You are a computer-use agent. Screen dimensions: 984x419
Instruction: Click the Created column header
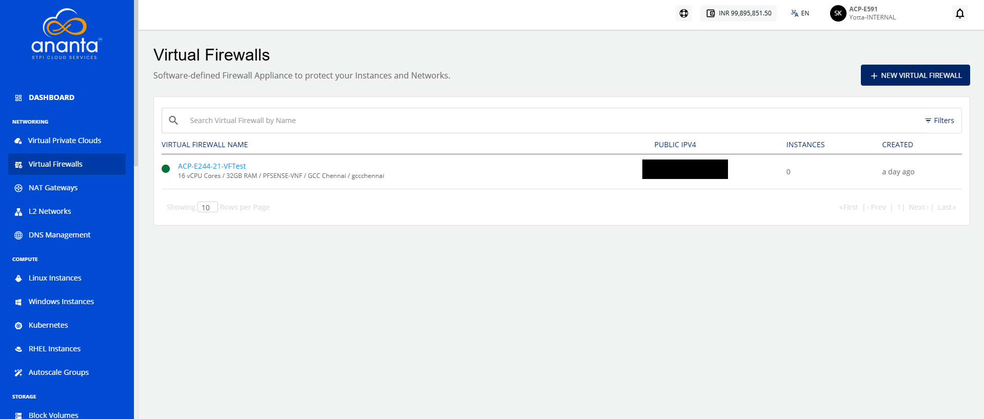coord(897,145)
